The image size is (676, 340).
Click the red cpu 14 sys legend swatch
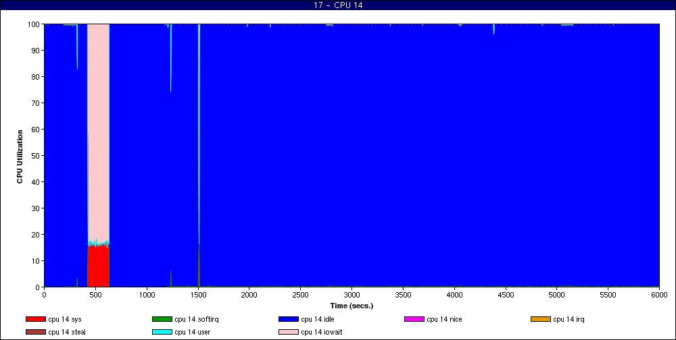pos(36,319)
